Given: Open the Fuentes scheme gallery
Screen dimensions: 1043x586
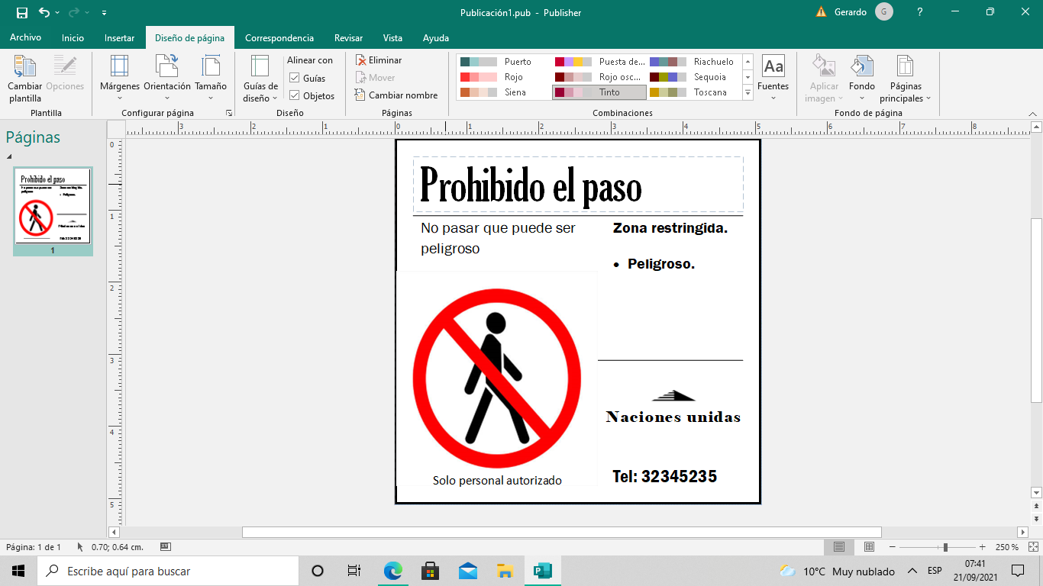Looking at the screenshot, I should [773, 79].
